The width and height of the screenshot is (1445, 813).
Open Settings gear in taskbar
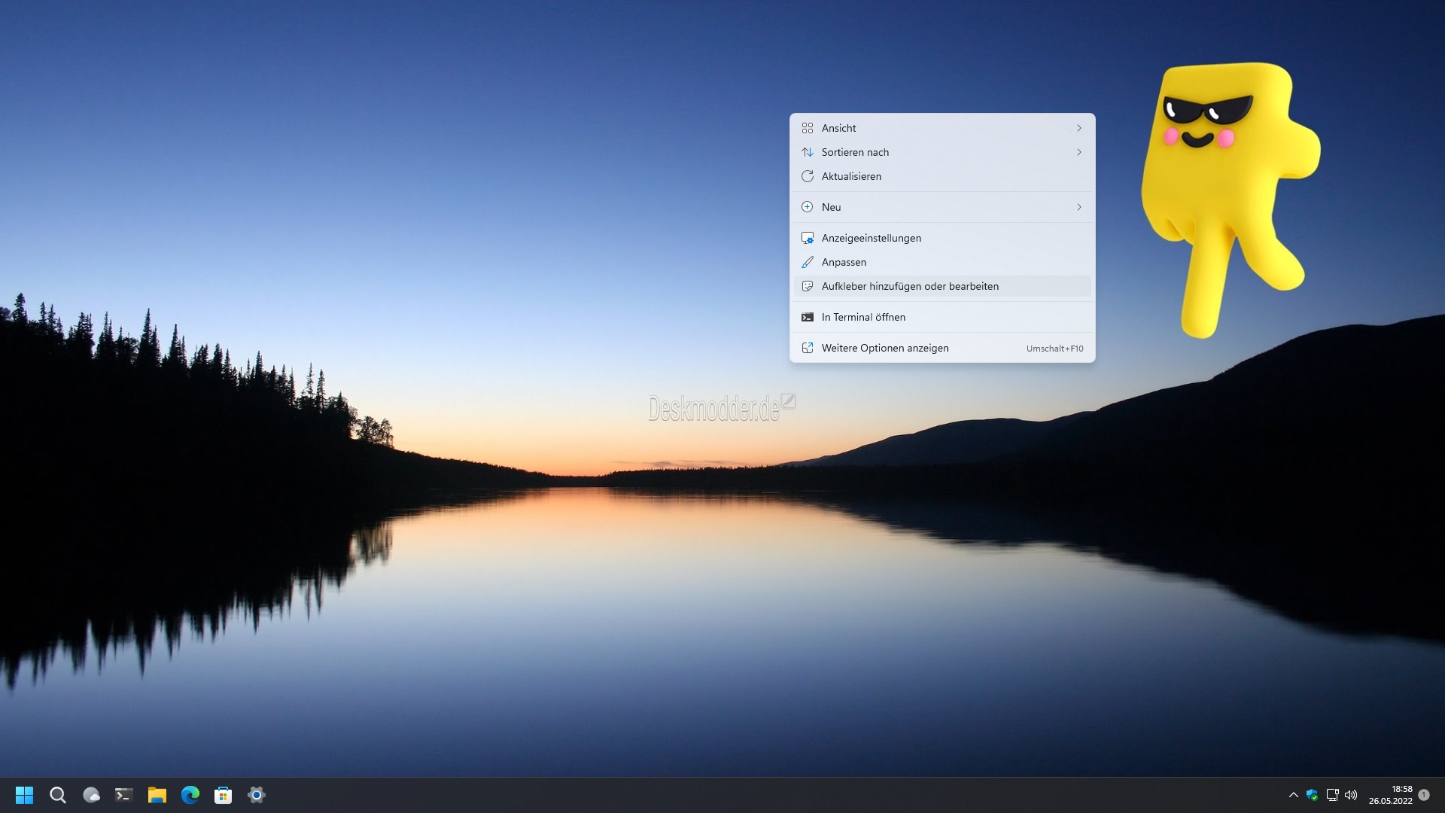click(257, 795)
